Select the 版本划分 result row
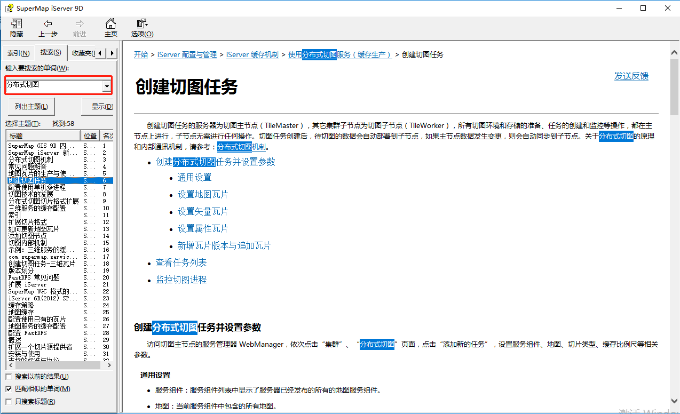Image resolution: width=680 pixels, height=414 pixels. click(60, 270)
